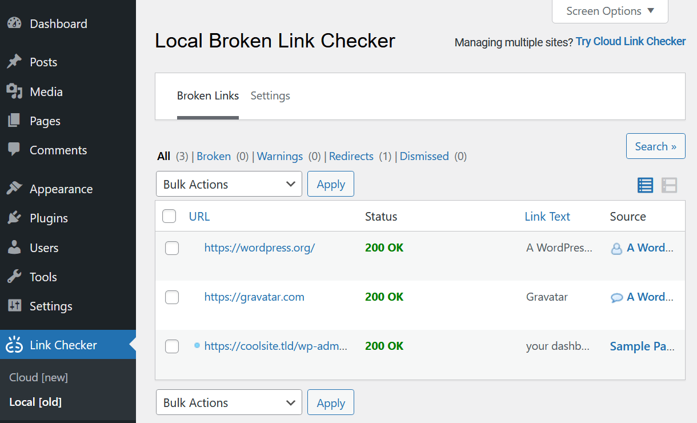Open Tools in the sidebar menu
The width and height of the screenshot is (697, 423).
pos(68,277)
